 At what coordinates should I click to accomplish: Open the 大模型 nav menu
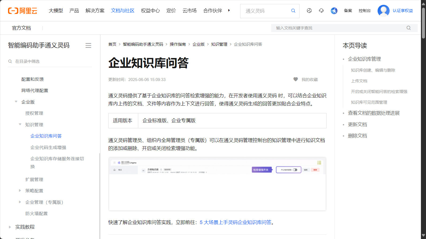(56, 11)
